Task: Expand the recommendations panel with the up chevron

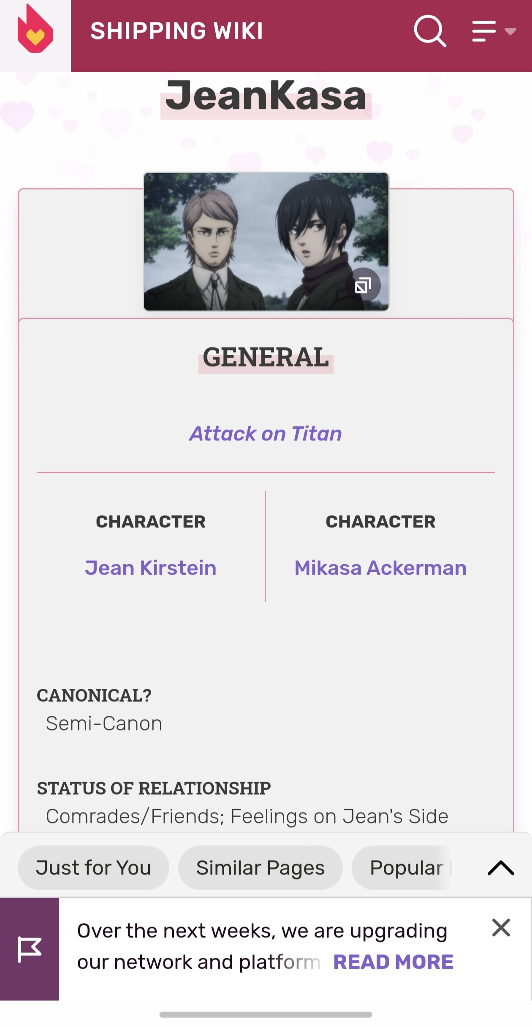Action: [501, 868]
